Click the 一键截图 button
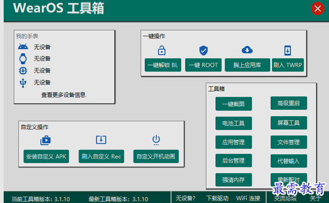The image size is (329, 203). pos(233,104)
